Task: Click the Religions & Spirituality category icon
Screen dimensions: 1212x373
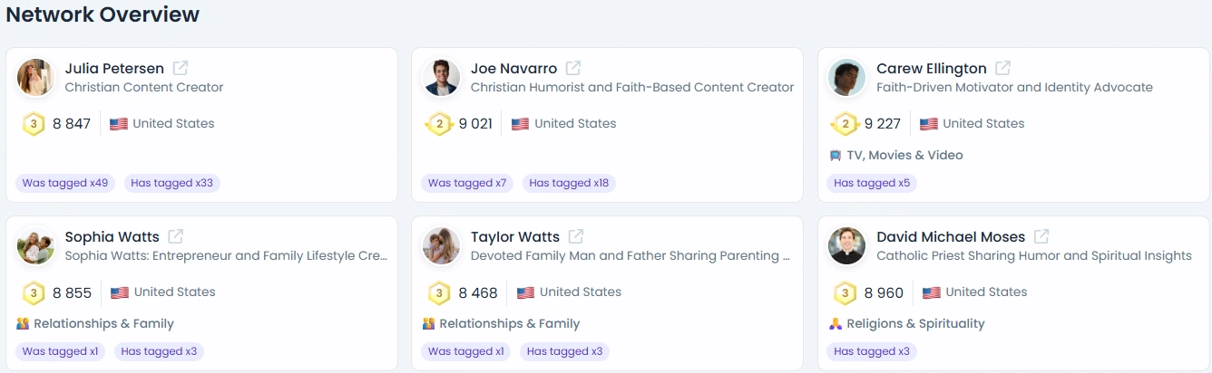Action: (x=835, y=323)
